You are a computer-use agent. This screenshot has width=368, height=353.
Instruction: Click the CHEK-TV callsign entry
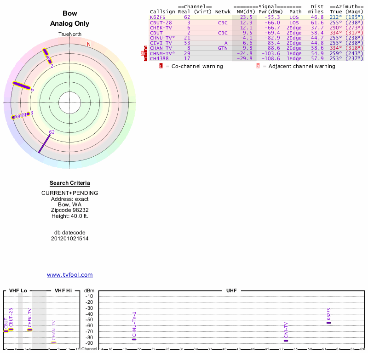[x=161, y=28]
